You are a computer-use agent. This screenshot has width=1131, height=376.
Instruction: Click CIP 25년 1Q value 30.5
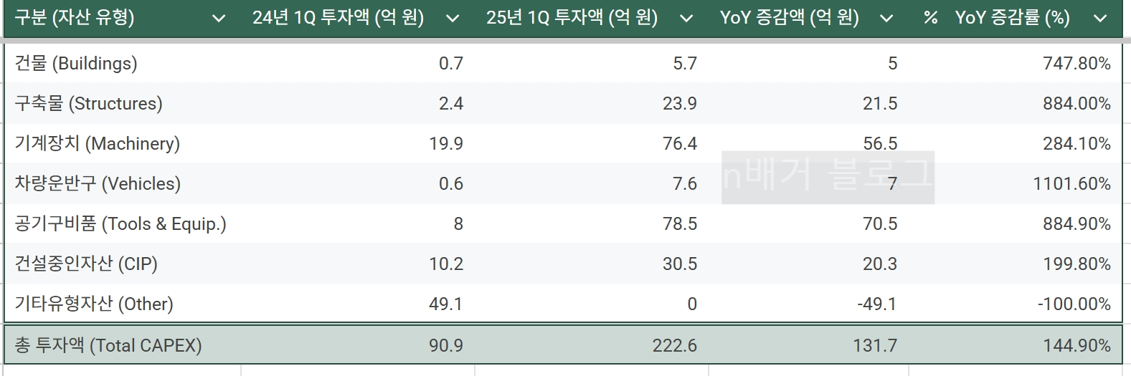coord(680,264)
